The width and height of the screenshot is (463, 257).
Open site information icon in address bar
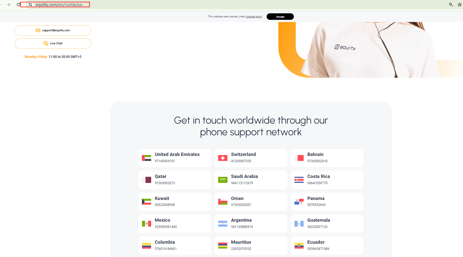[x=30, y=5]
